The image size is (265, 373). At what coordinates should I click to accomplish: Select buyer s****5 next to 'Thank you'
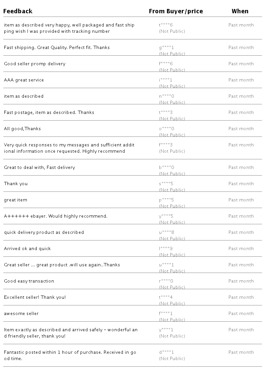tap(166, 184)
